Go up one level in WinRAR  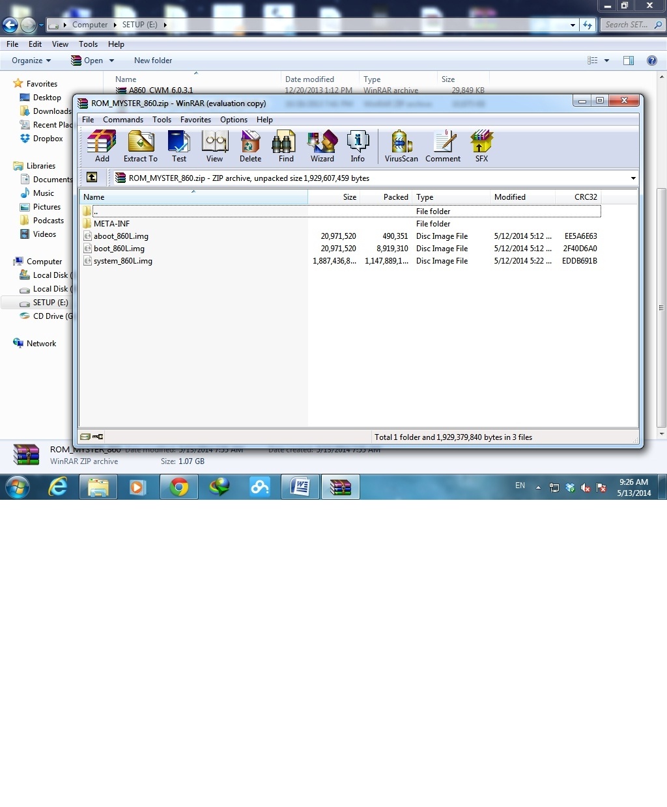92,178
